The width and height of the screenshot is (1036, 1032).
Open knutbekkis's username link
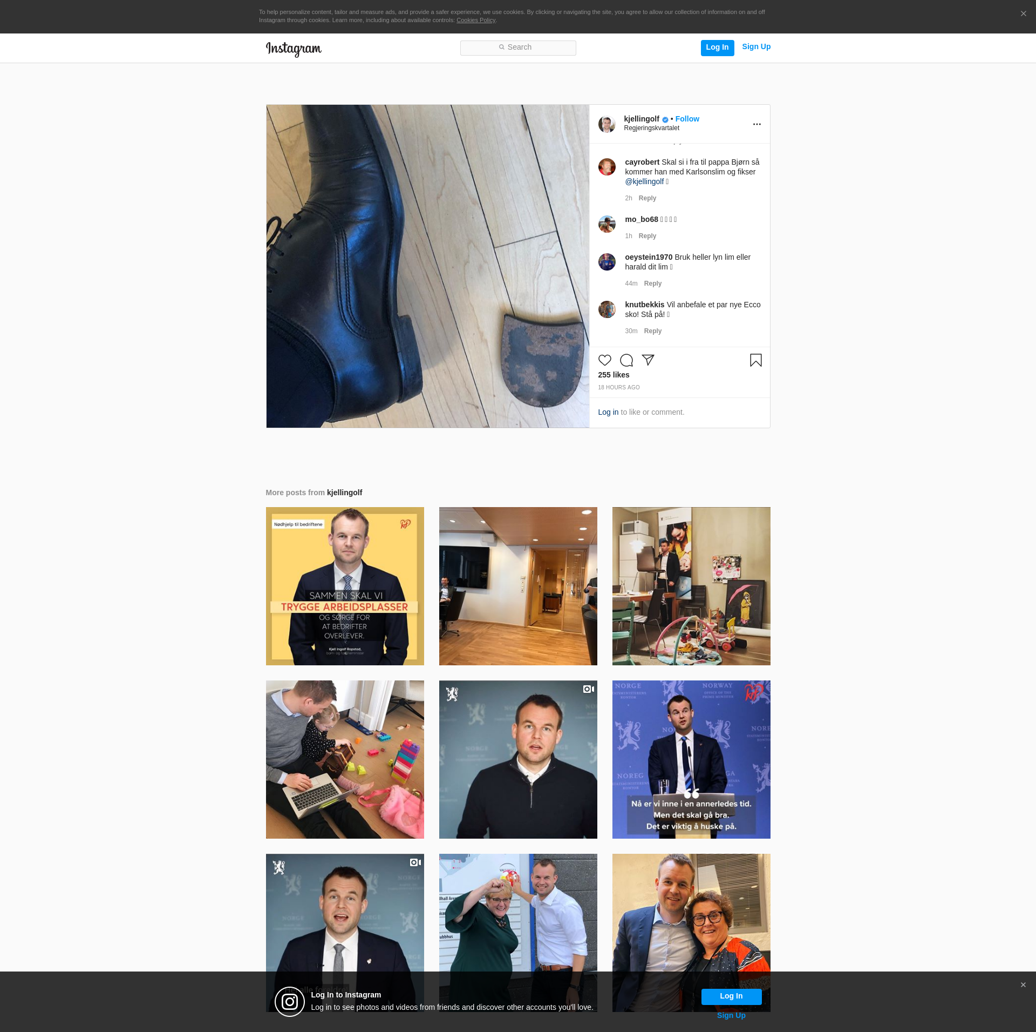[645, 305]
